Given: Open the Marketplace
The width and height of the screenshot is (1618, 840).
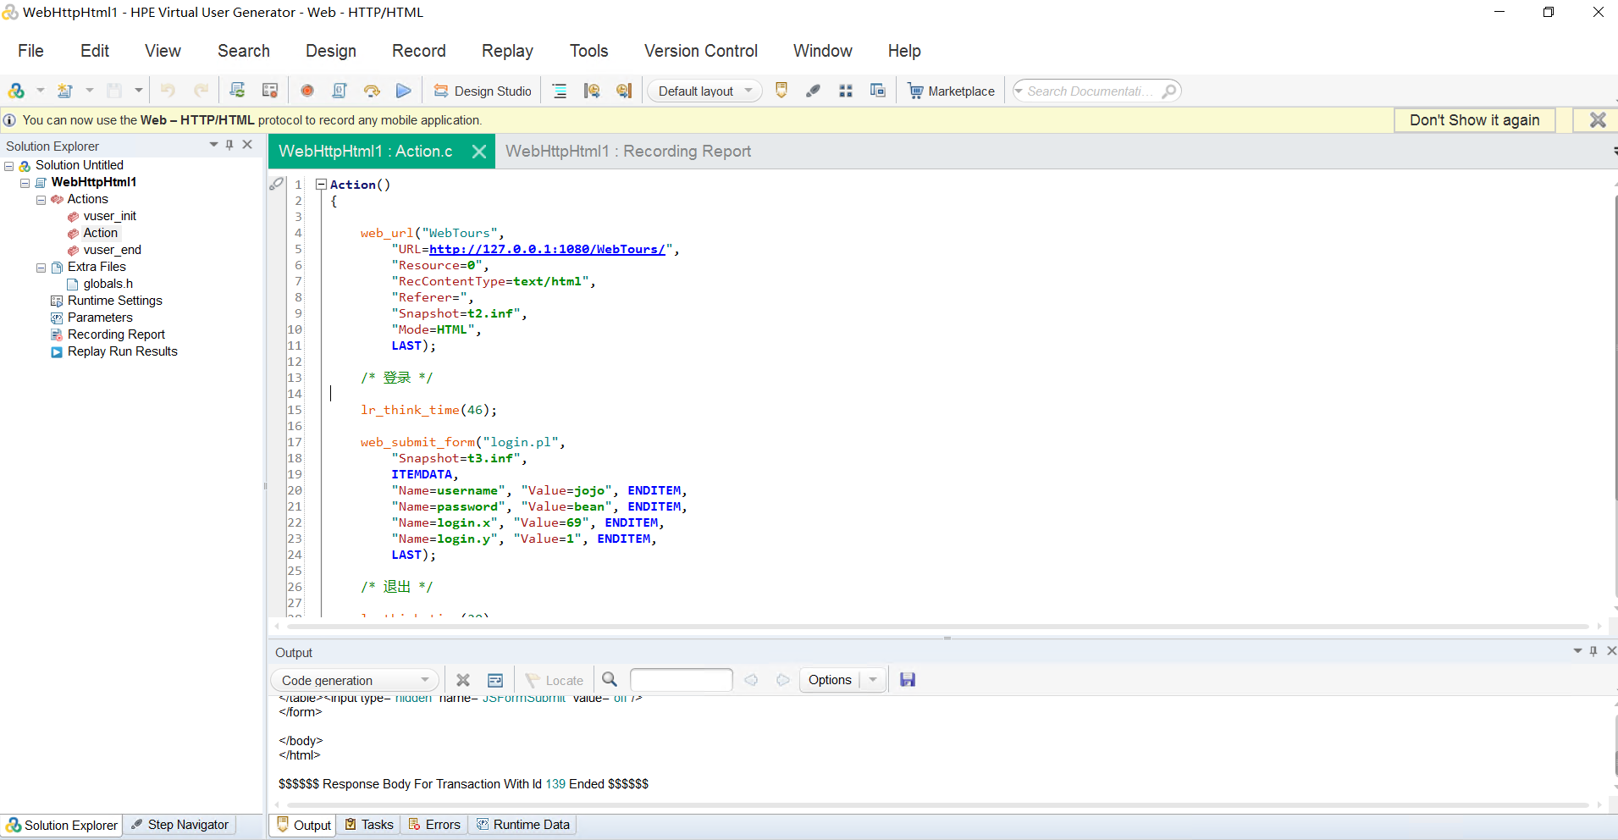Looking at the screenshot, I should click(x=952, y=91).
